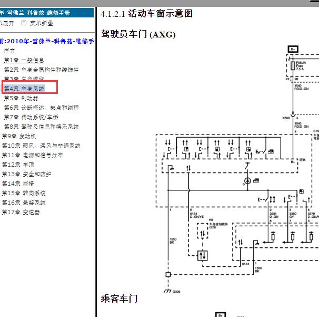Click the K9 车身控制模块 label

(x=218, y=224)
